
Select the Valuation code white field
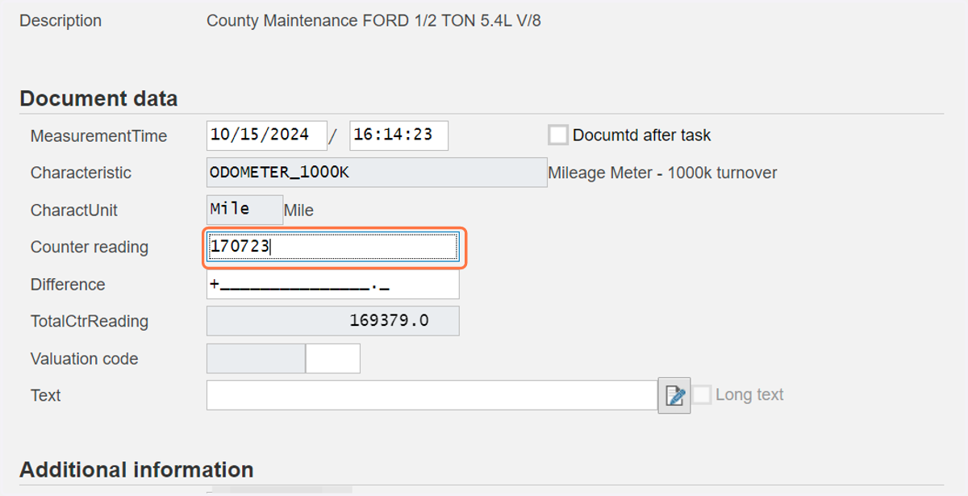click(x=333, y=358)
